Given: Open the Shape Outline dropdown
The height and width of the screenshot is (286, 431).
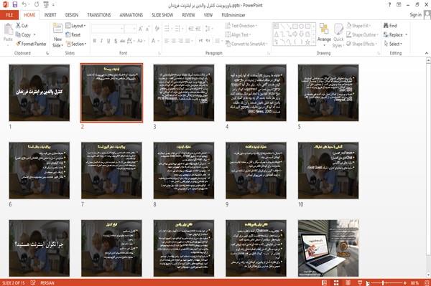Looking at the screenshot, I should [362, 34].
